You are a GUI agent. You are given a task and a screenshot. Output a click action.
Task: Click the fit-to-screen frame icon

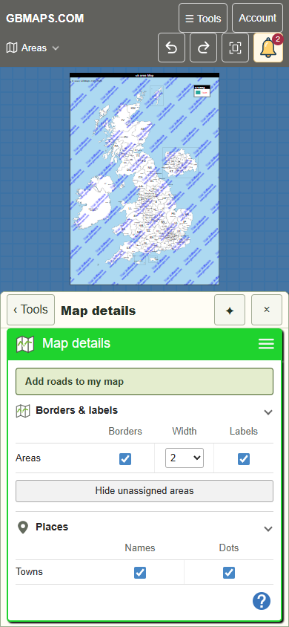235,48
